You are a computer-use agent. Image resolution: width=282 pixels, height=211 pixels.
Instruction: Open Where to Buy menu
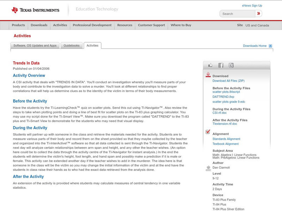tap(181, 25)
